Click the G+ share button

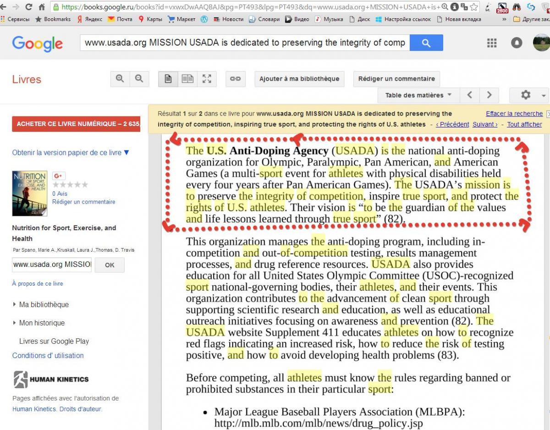59,176
